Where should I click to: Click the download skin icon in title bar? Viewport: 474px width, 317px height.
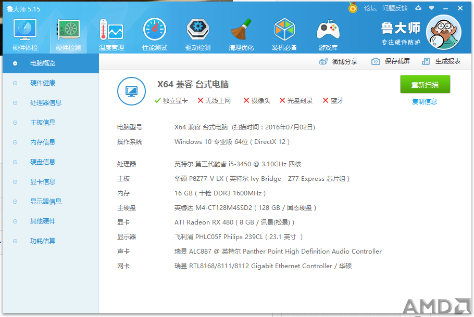coord(418,8)
